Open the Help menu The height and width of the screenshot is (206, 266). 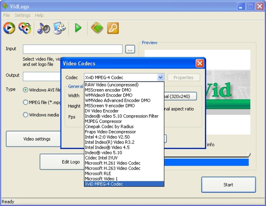[39, 15]
